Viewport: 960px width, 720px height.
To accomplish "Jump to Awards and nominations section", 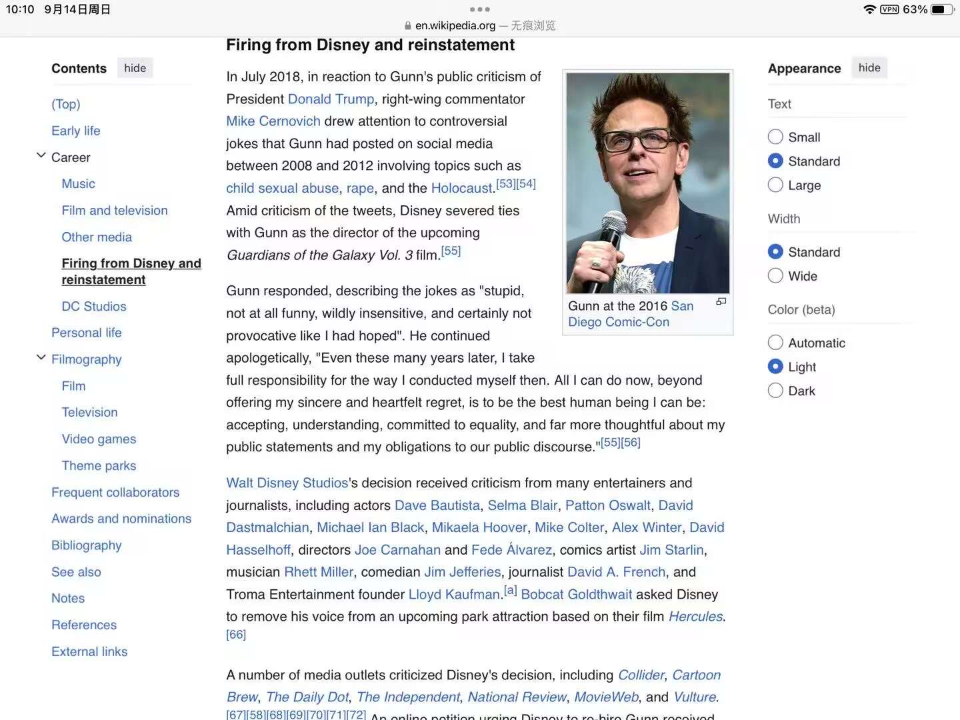I will (121, 519).
